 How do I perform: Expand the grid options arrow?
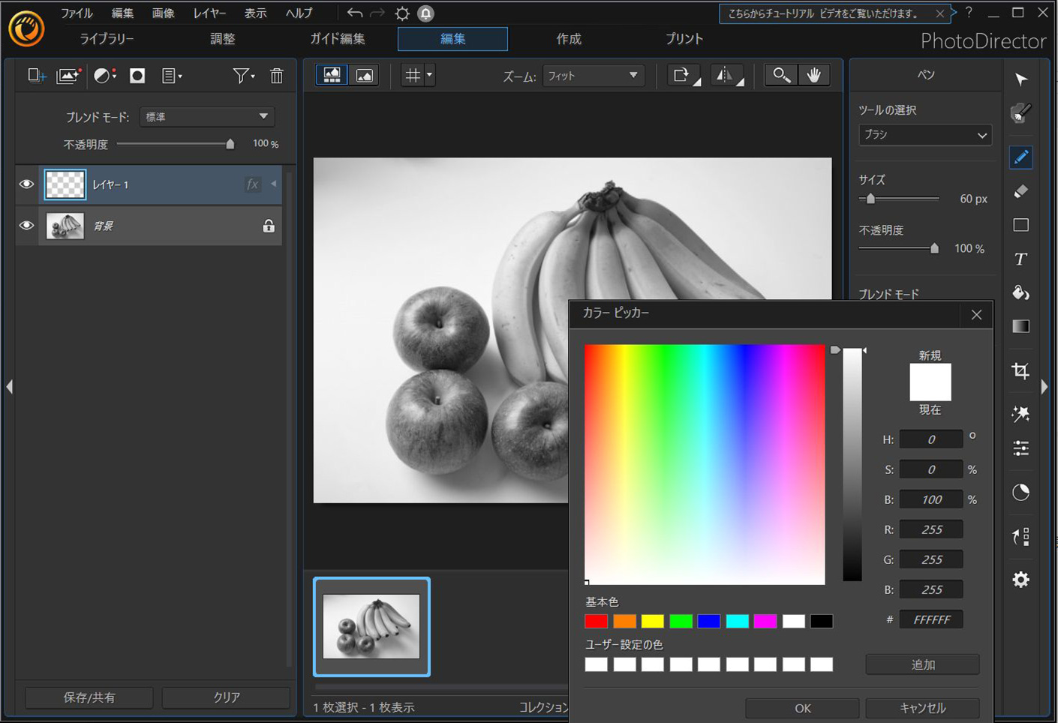[x=429, y=75]
